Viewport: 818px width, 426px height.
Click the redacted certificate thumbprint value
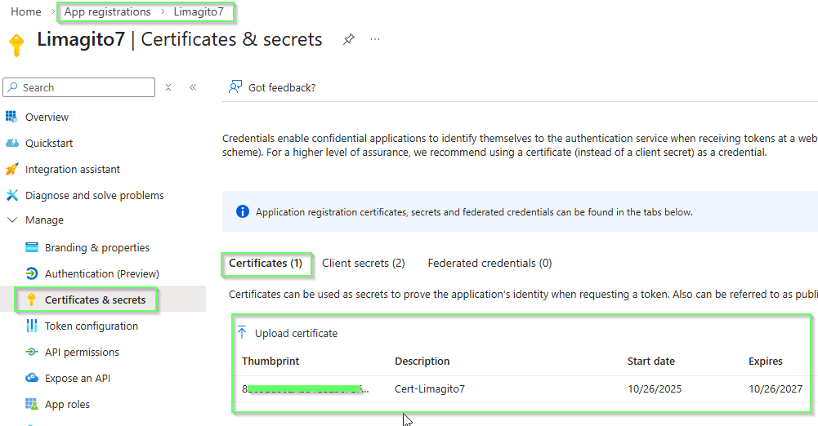(x=305, y=388)
